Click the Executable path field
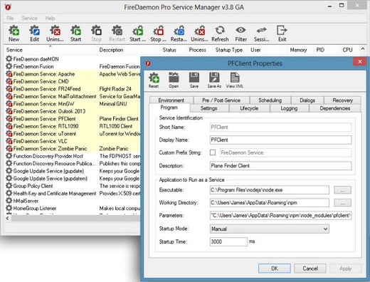The width and height of the screenshot is (370, 282). tap(270, 190)
